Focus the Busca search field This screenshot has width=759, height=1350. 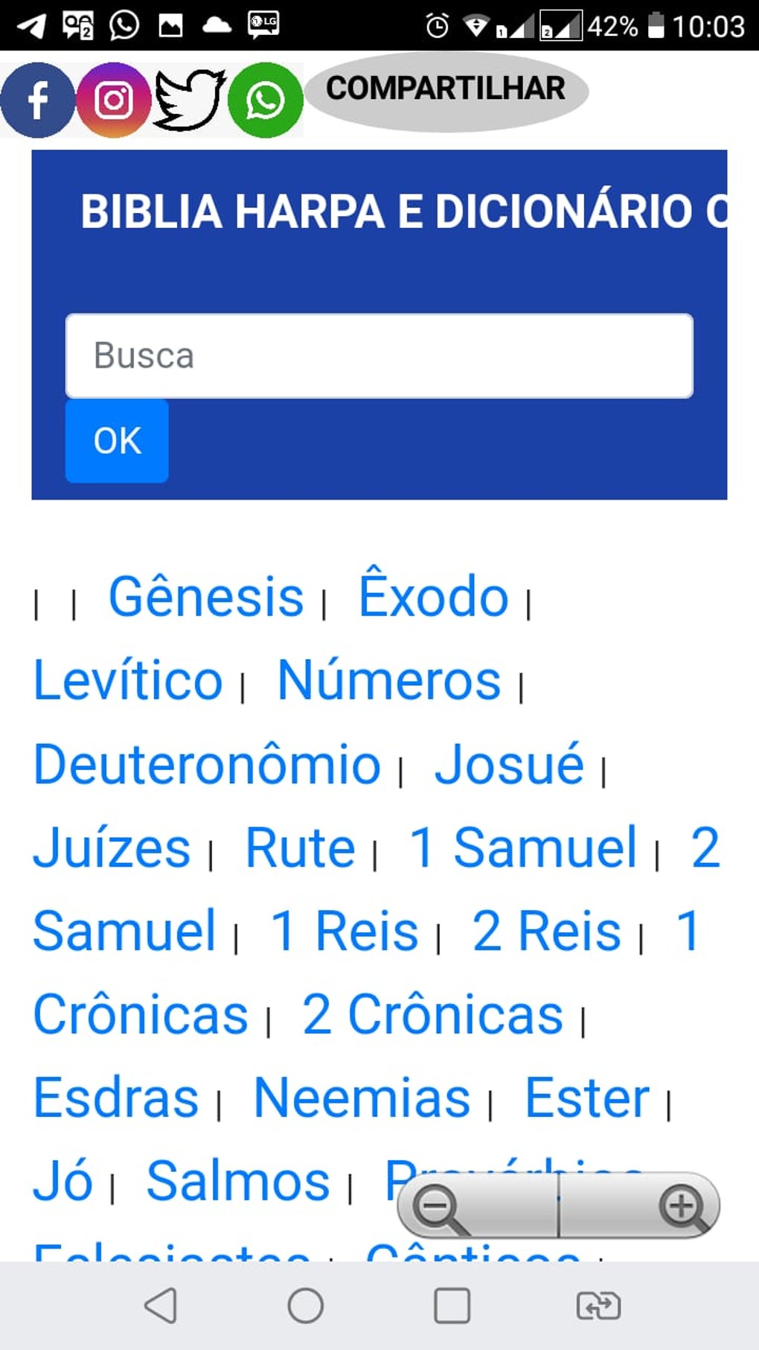(379, 356)
